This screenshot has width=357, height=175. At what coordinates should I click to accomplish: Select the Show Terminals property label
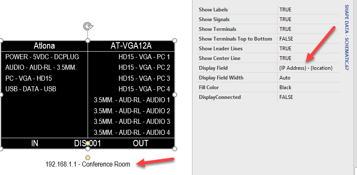click(x=218, y=29)
